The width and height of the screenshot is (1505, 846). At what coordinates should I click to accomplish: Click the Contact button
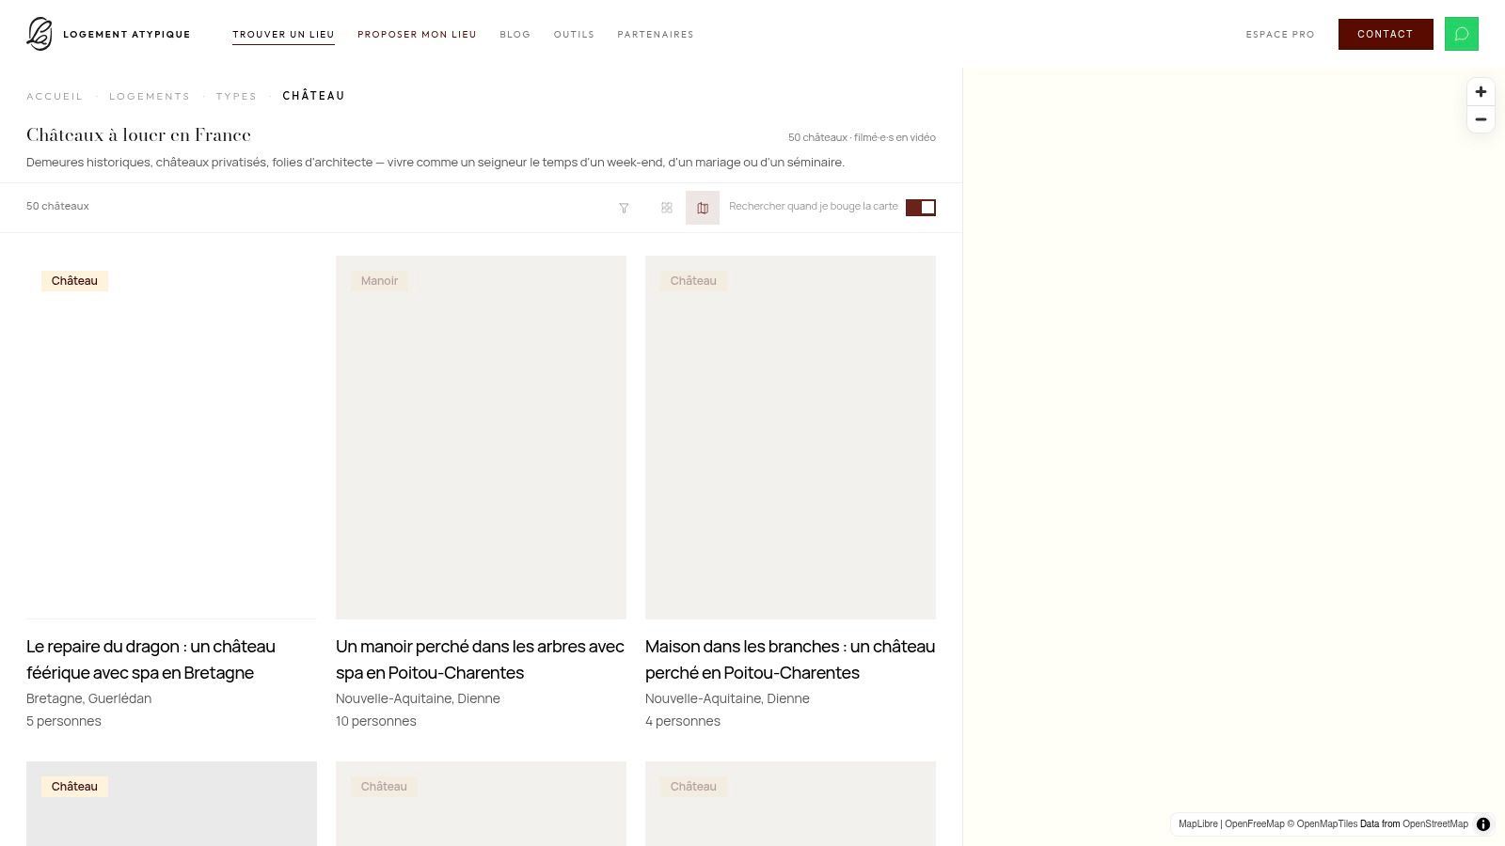click(x=1386, y=34)
